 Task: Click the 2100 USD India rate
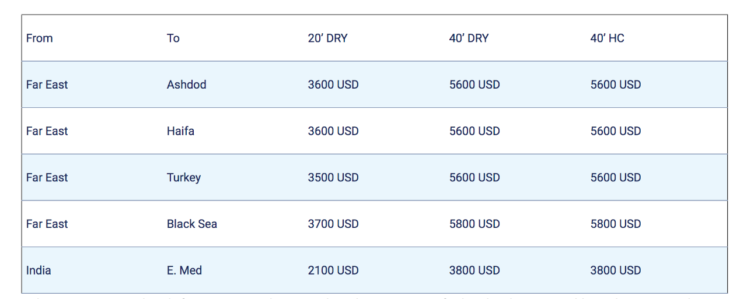tap(333, 270)
